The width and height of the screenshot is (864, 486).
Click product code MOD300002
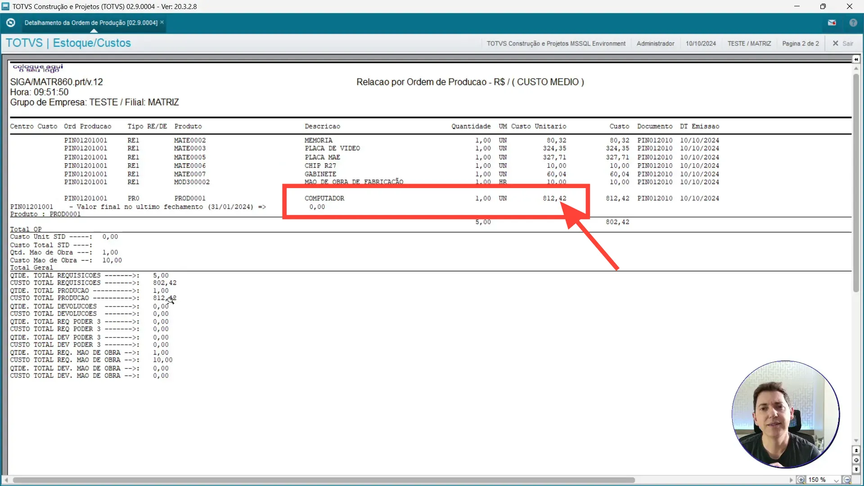[x=192, y=182]
